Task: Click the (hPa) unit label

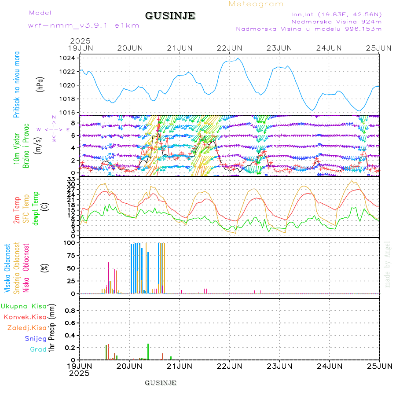Action: (x=40, y=84)
